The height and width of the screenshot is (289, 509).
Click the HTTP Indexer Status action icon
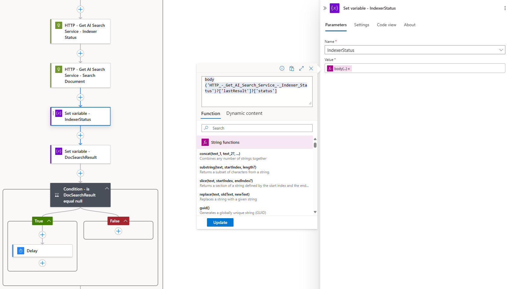[x=59, y=25]
